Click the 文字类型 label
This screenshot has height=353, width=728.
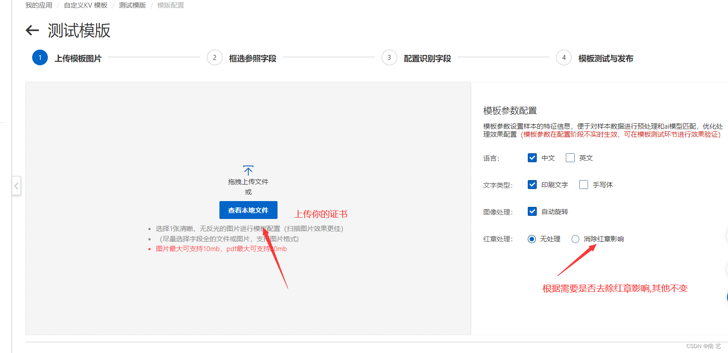pyautogui.click(x=498, y=185)
